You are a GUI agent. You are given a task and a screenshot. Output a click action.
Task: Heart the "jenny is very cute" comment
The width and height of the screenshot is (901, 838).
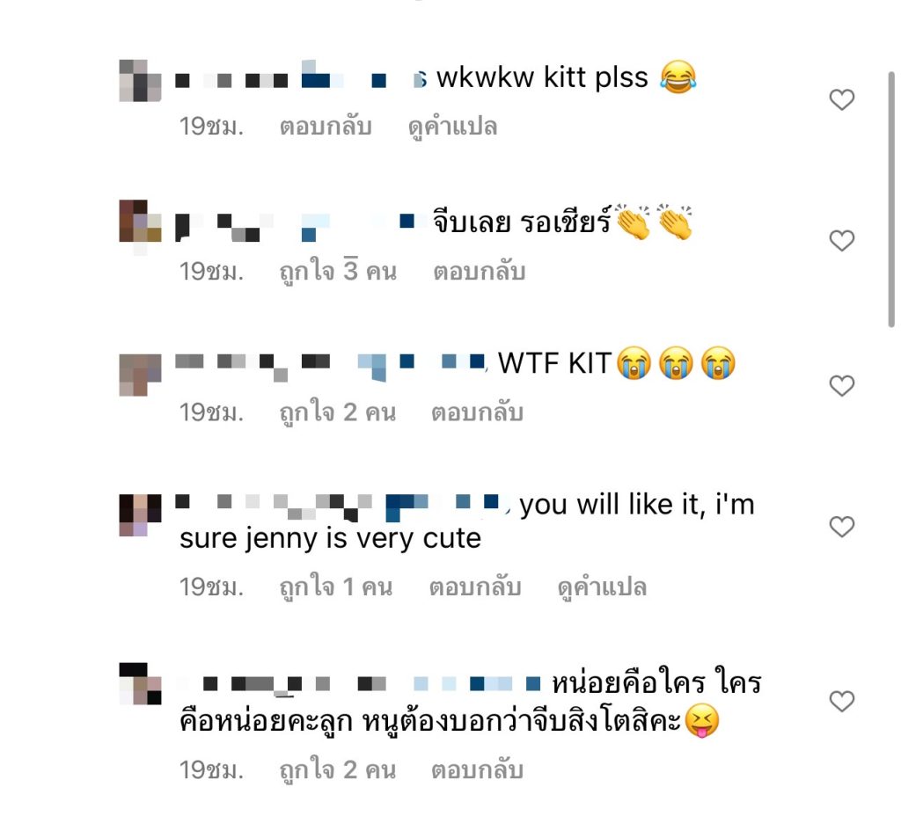[842, 527]
